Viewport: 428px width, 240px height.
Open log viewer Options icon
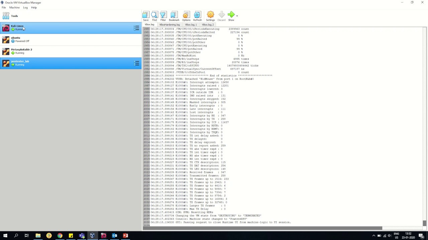tap(186, 15)
